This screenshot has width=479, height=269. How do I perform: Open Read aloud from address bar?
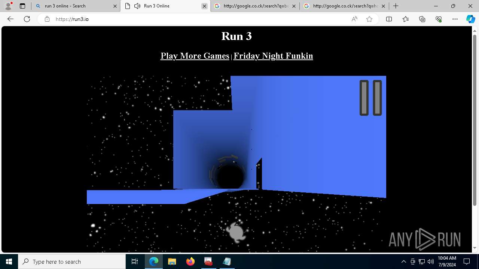tap(354, 19)
